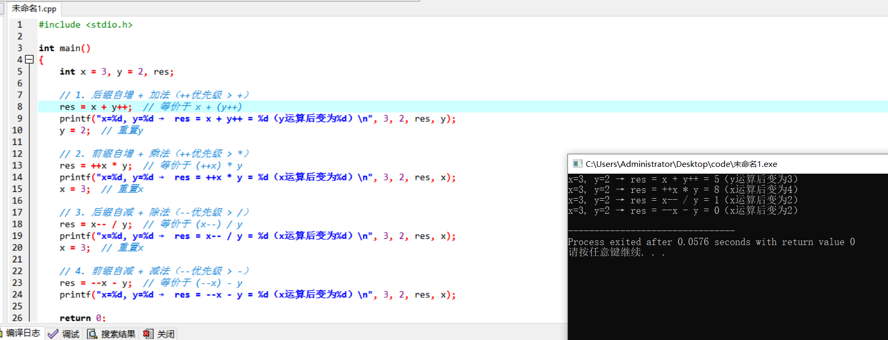Click the 'res = x-- / y;' statement
The image size is (888, 340).
tap(96, 224)
